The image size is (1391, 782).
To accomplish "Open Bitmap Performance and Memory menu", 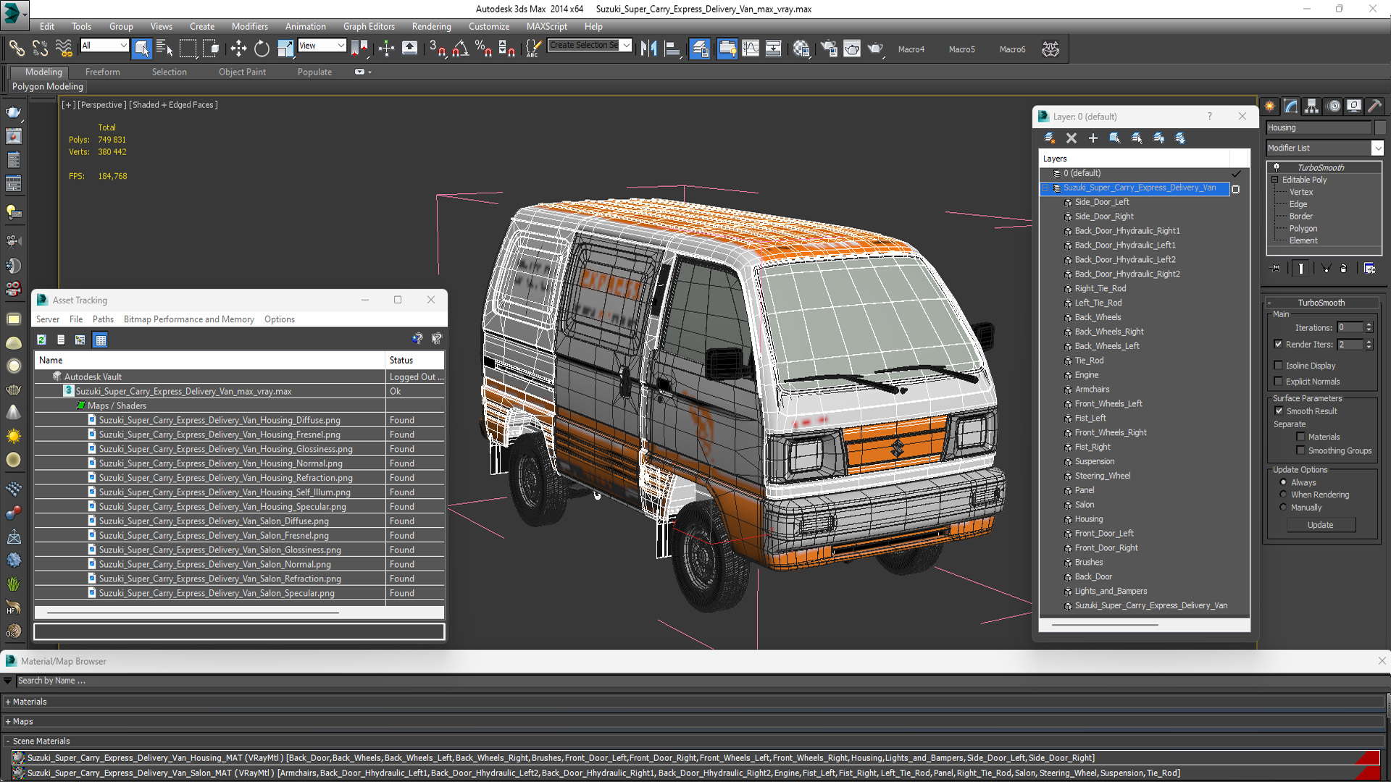I will pyautogui.click(x=188, y=319).
